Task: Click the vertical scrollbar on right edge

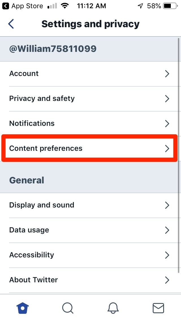Action: tap(178, 156)
